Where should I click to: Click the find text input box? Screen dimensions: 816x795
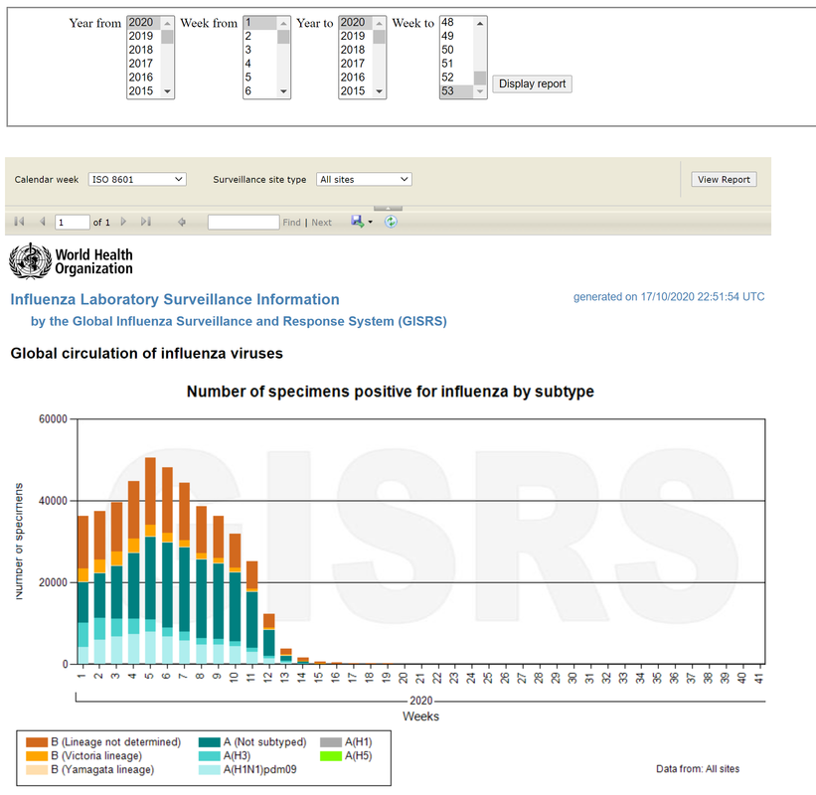[244, 223]
